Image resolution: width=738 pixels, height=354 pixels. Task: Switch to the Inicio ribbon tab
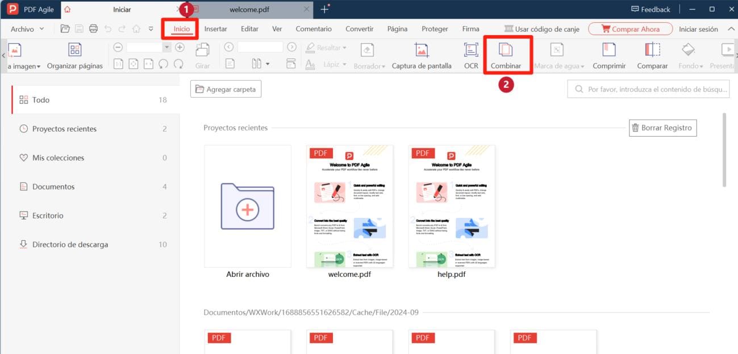point(182,29)
